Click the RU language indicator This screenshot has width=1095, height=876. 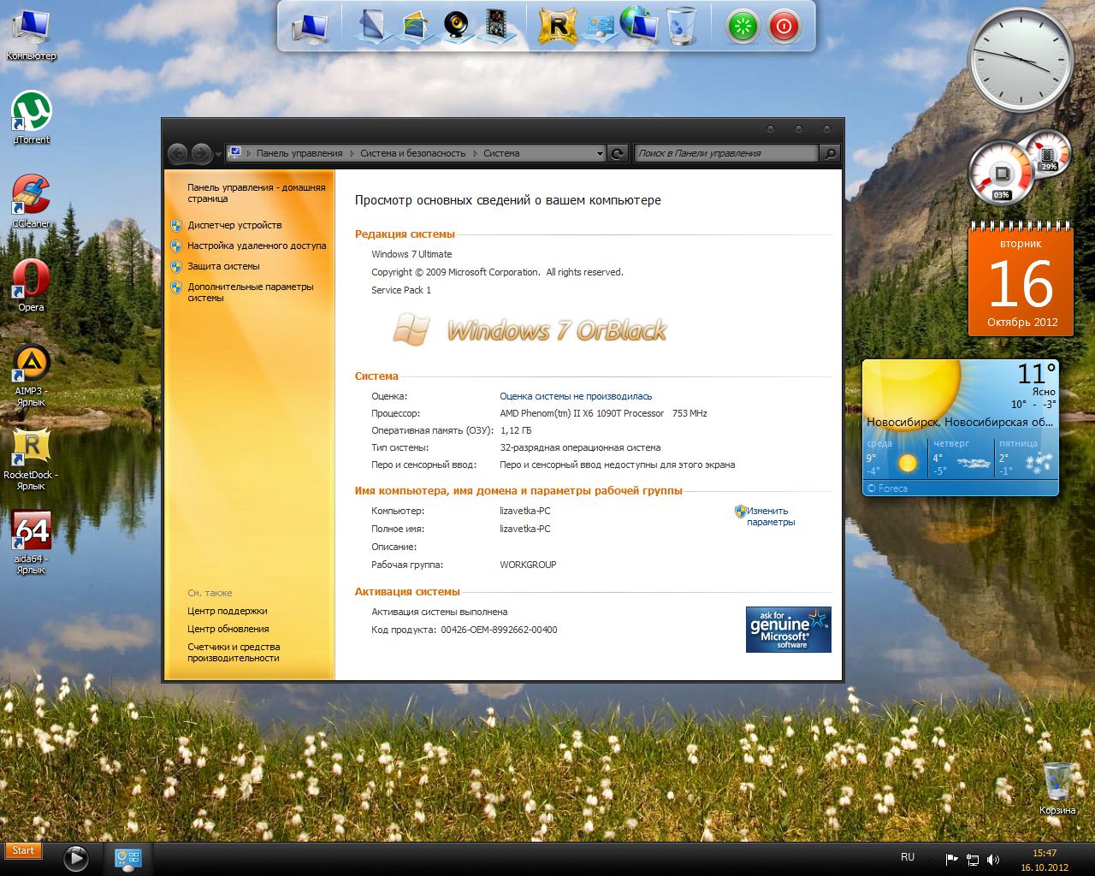coord(907,857)
